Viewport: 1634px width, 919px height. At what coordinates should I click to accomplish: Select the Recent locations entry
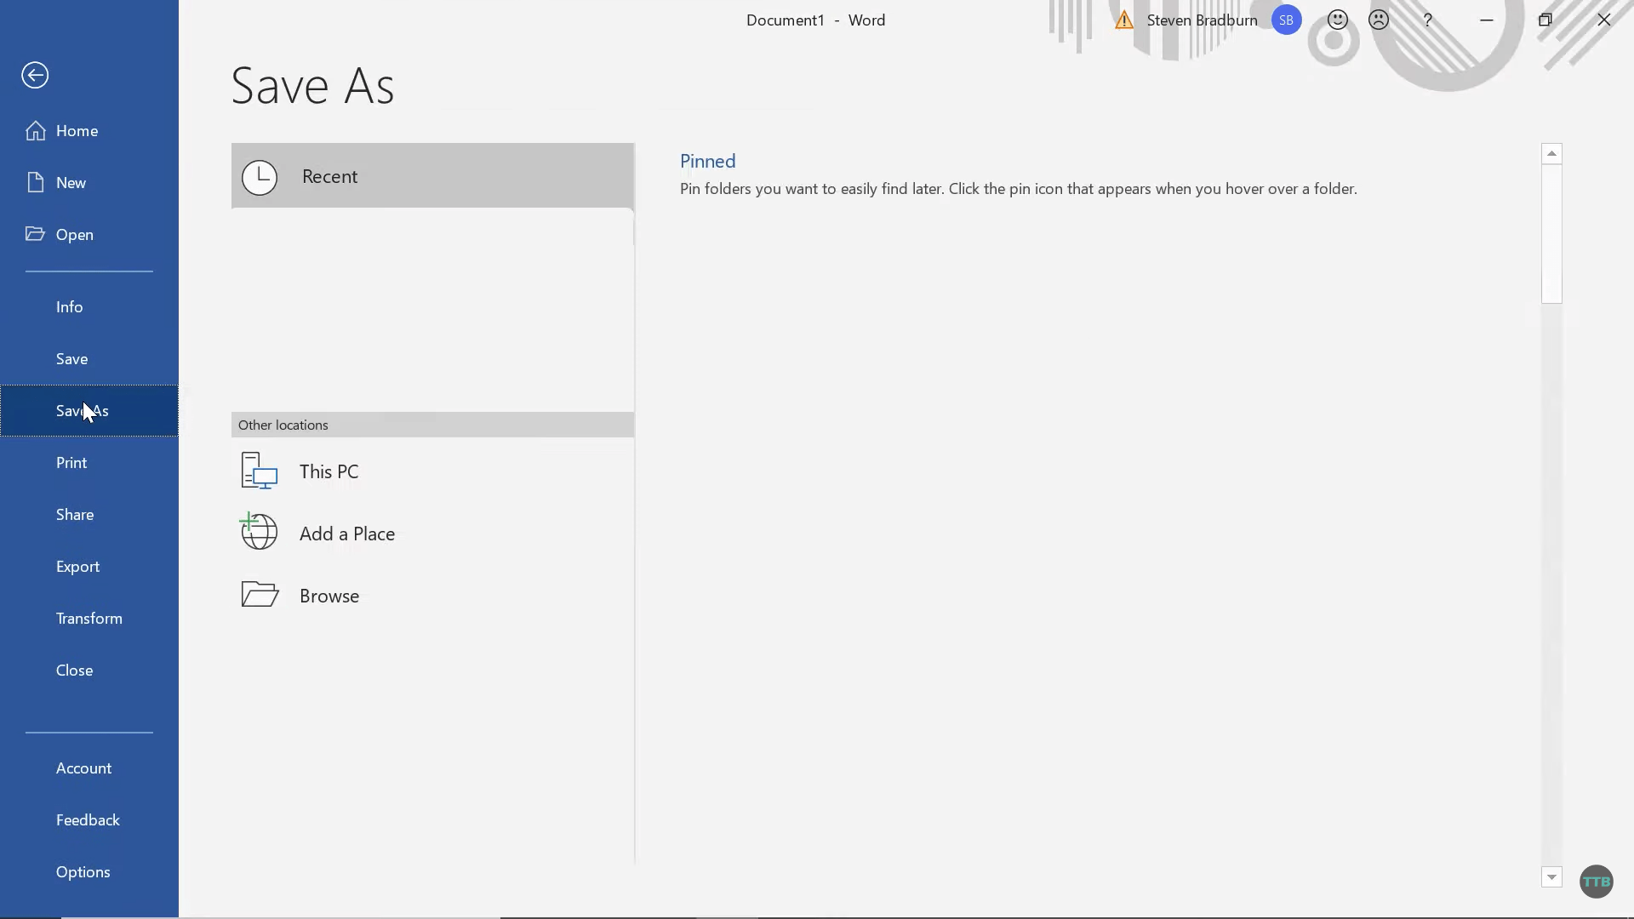point(432,176)
